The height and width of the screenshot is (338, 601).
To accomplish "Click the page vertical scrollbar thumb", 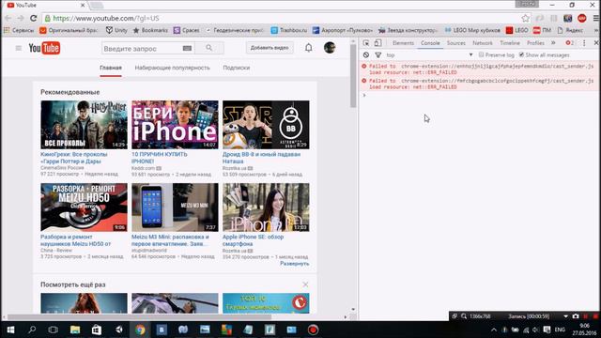I will click(353, 76).
